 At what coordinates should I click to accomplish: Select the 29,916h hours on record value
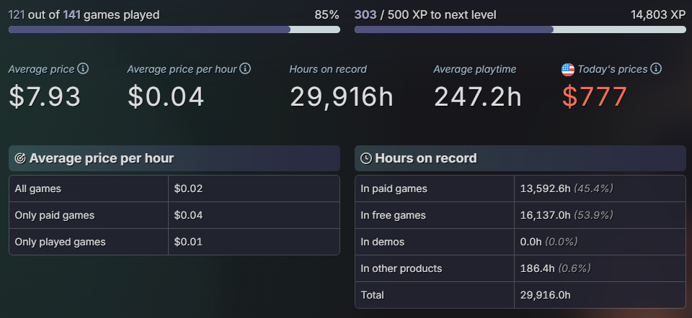(x=342, y=97)
